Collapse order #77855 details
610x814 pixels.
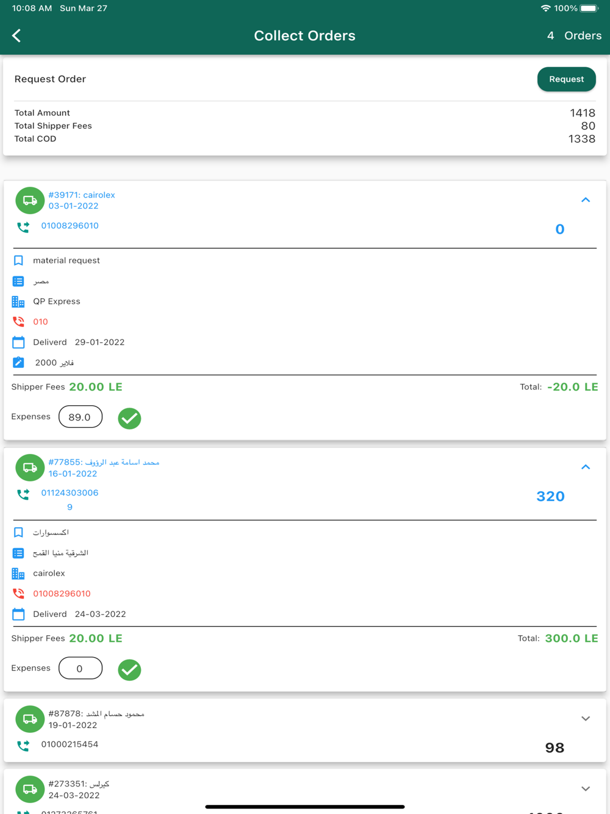click(x=586, y=467)
